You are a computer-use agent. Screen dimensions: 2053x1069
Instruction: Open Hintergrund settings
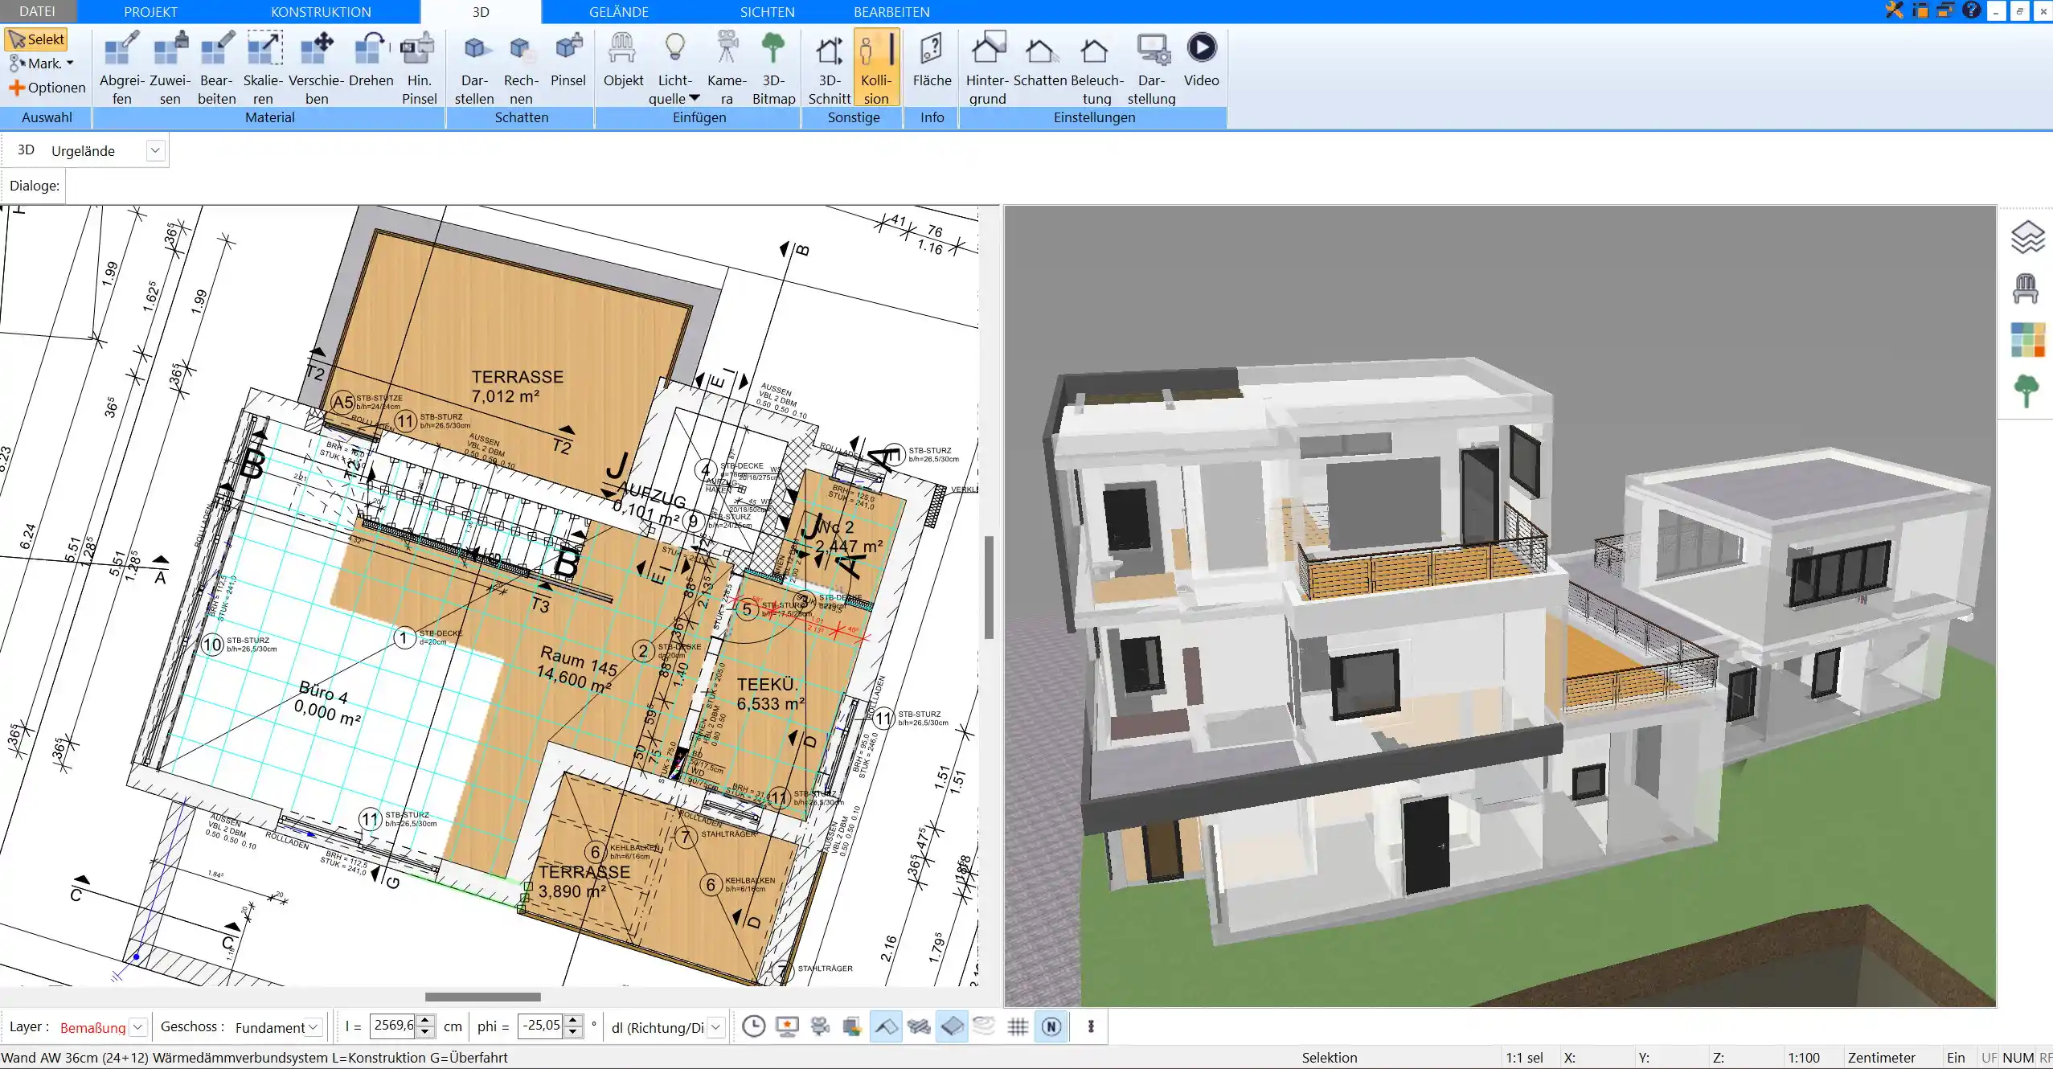point(987,68)
